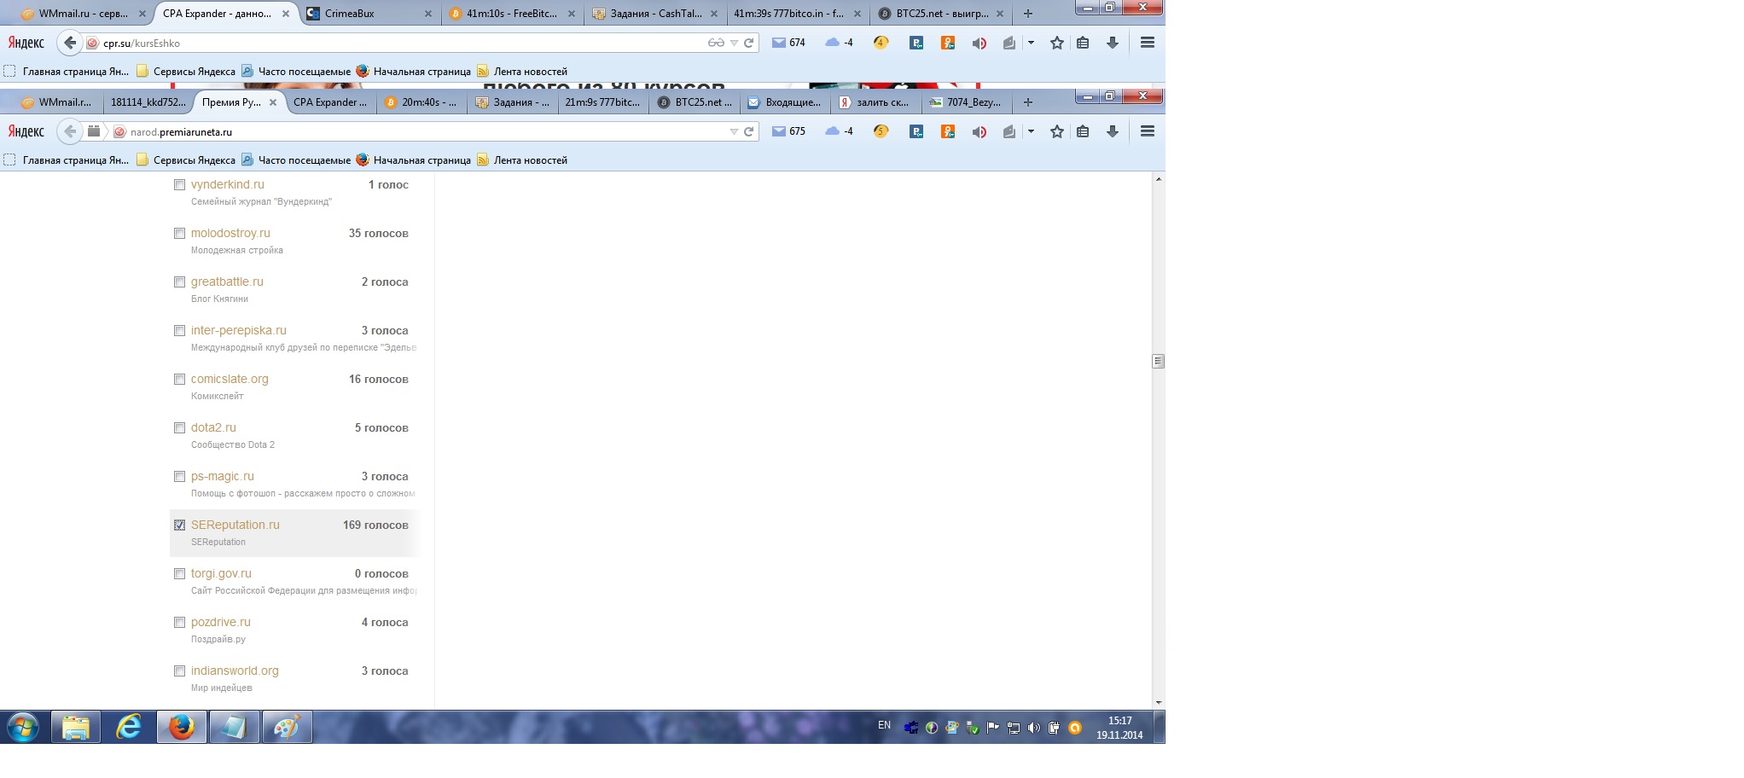
Task: Open the torgi.gov.ru link
Action: [x=221, y=573]
